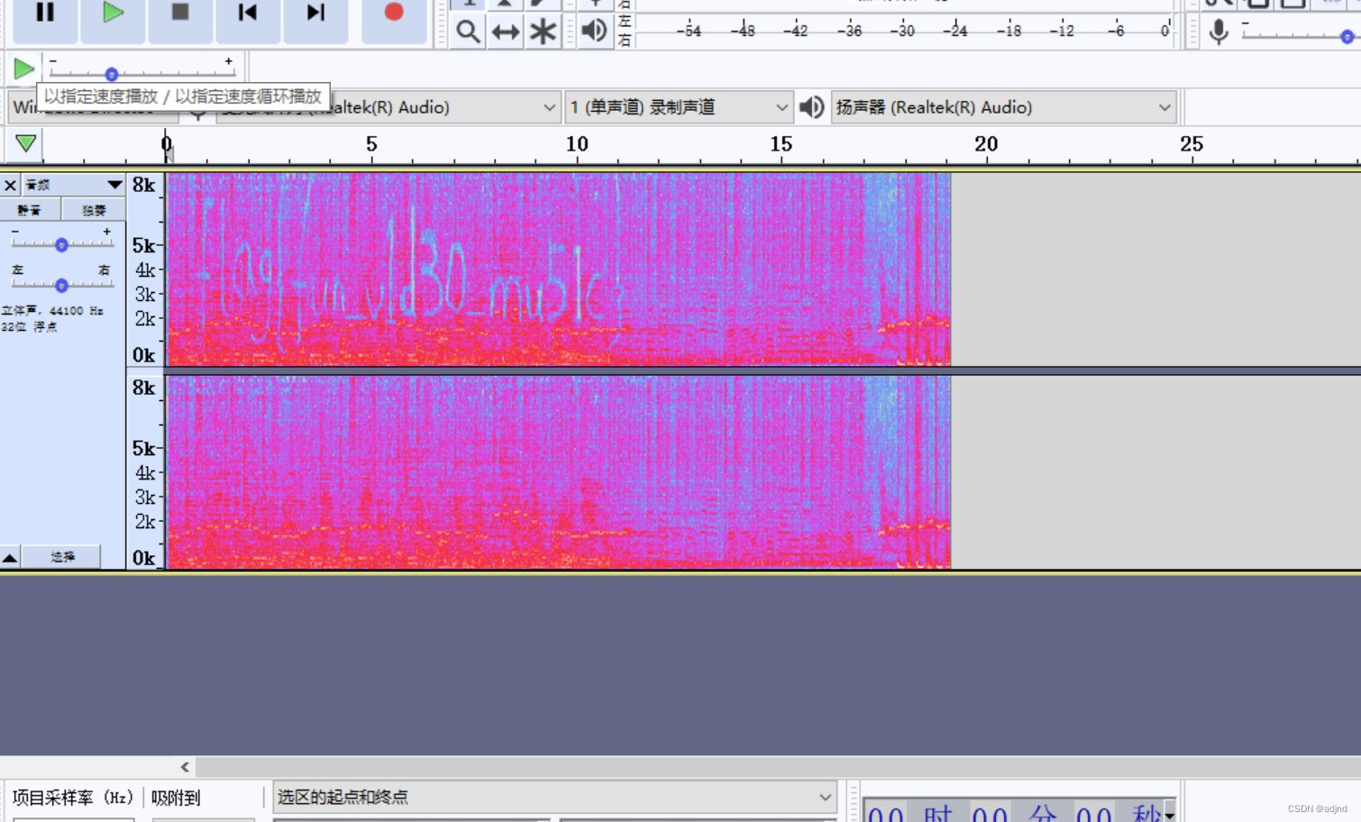This screenshot has width=1361, height=822.
Task: Click the green Play transport button
Action: click(x=113, y=14)
